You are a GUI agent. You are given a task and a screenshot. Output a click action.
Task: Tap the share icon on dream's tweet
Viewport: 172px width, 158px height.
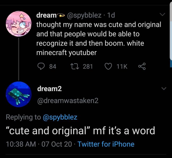point(142,66)
